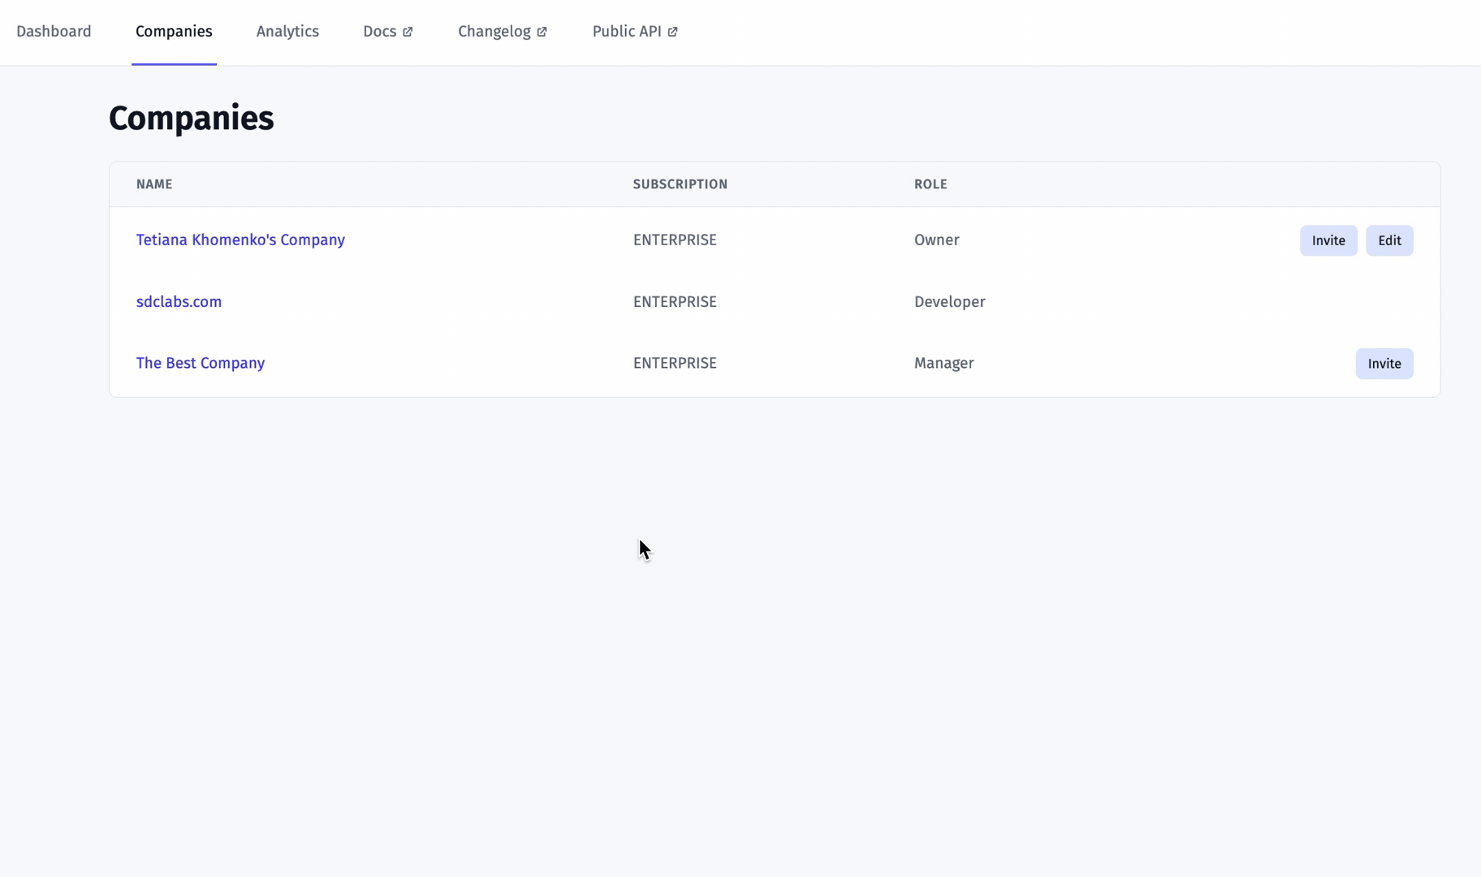Click the ROLE column header
This screenshot has width=1481, height=877.
(930, 184)
